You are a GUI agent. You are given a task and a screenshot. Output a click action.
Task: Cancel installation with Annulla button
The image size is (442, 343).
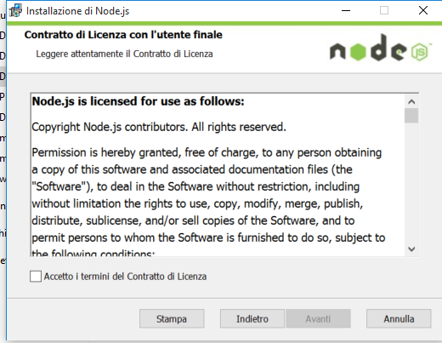point(399,318)
